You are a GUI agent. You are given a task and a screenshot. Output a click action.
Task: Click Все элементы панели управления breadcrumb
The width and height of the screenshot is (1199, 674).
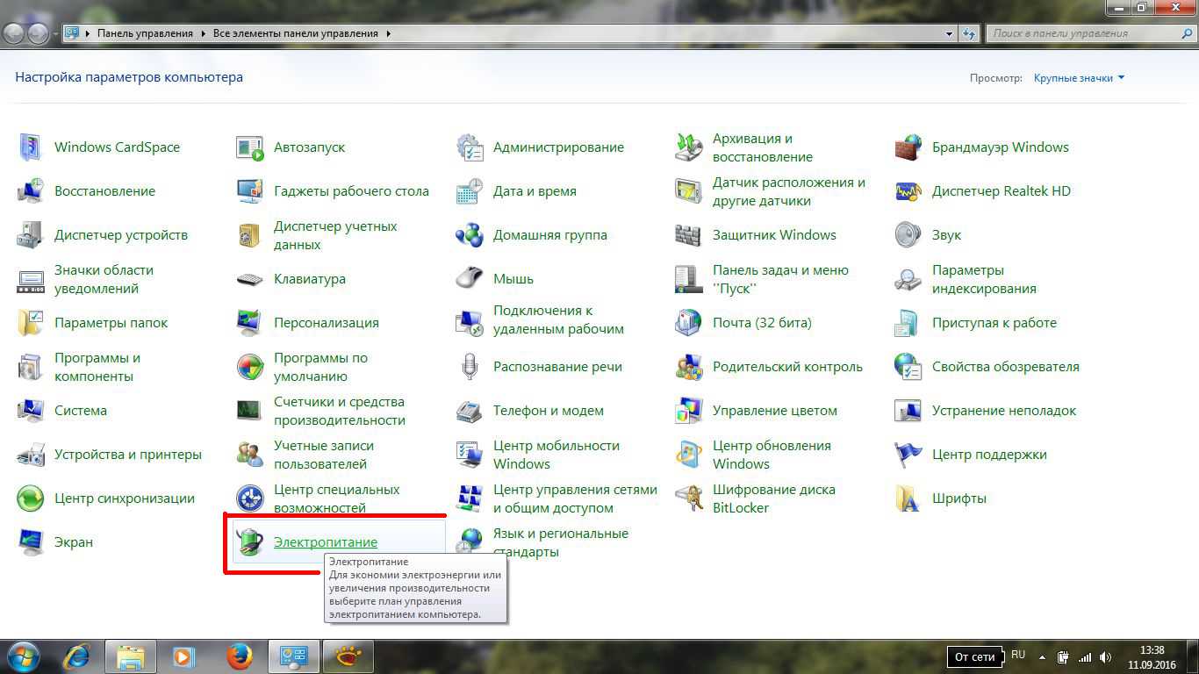click(x=296, y=33)
